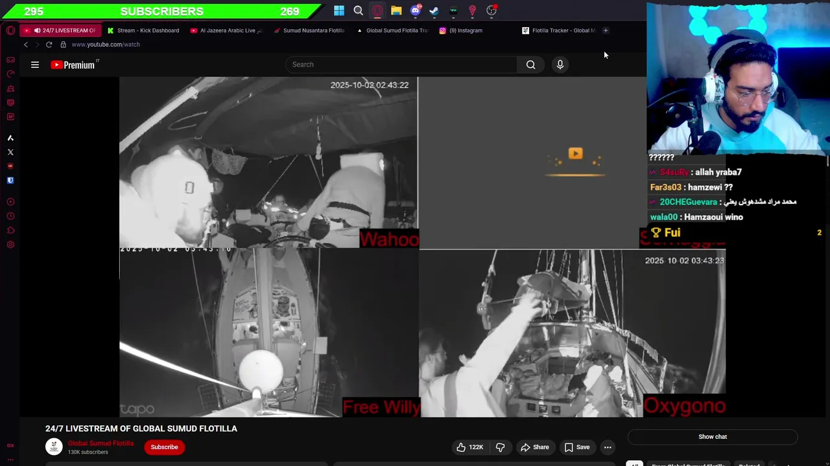Screen dimensions: 830x466
Task: Click chat message from wala00
Action: coord(696,217)
